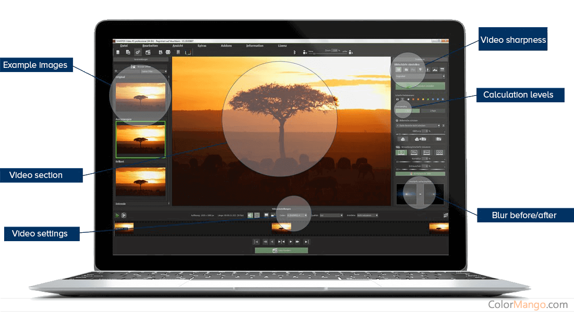Open the Datei menu

tap(124, 46)
